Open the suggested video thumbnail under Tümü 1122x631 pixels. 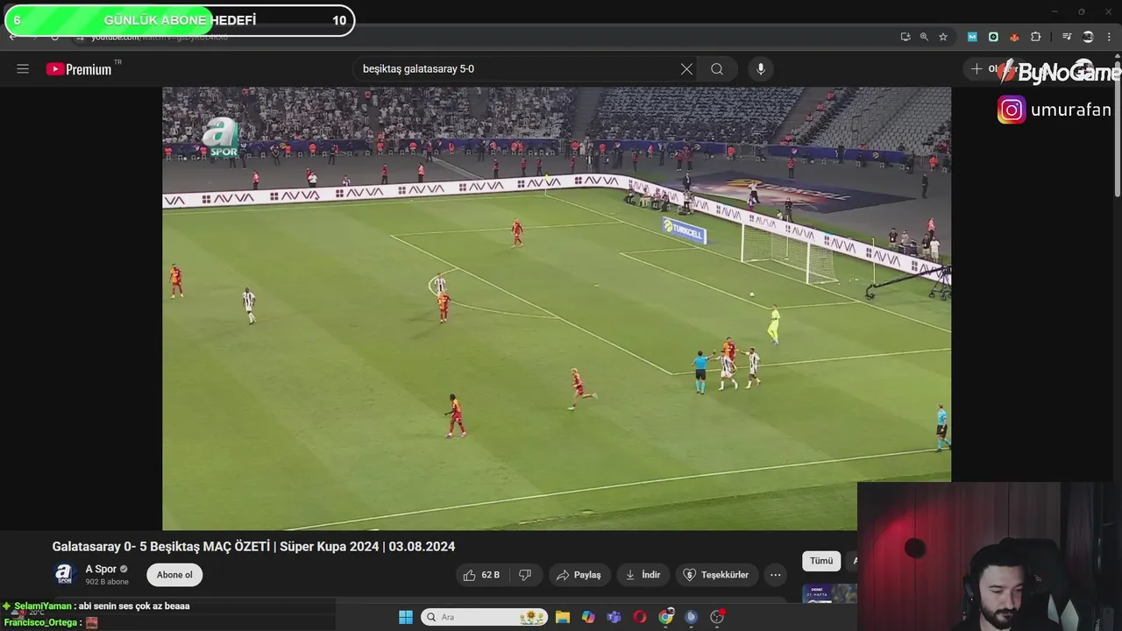pyautogui.click(x=829, y=594)
